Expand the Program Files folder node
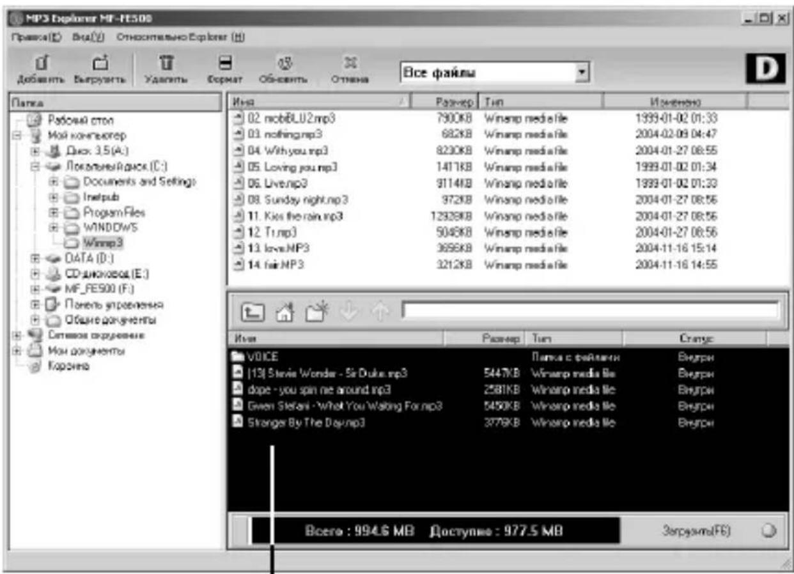 tap(55, 212)
